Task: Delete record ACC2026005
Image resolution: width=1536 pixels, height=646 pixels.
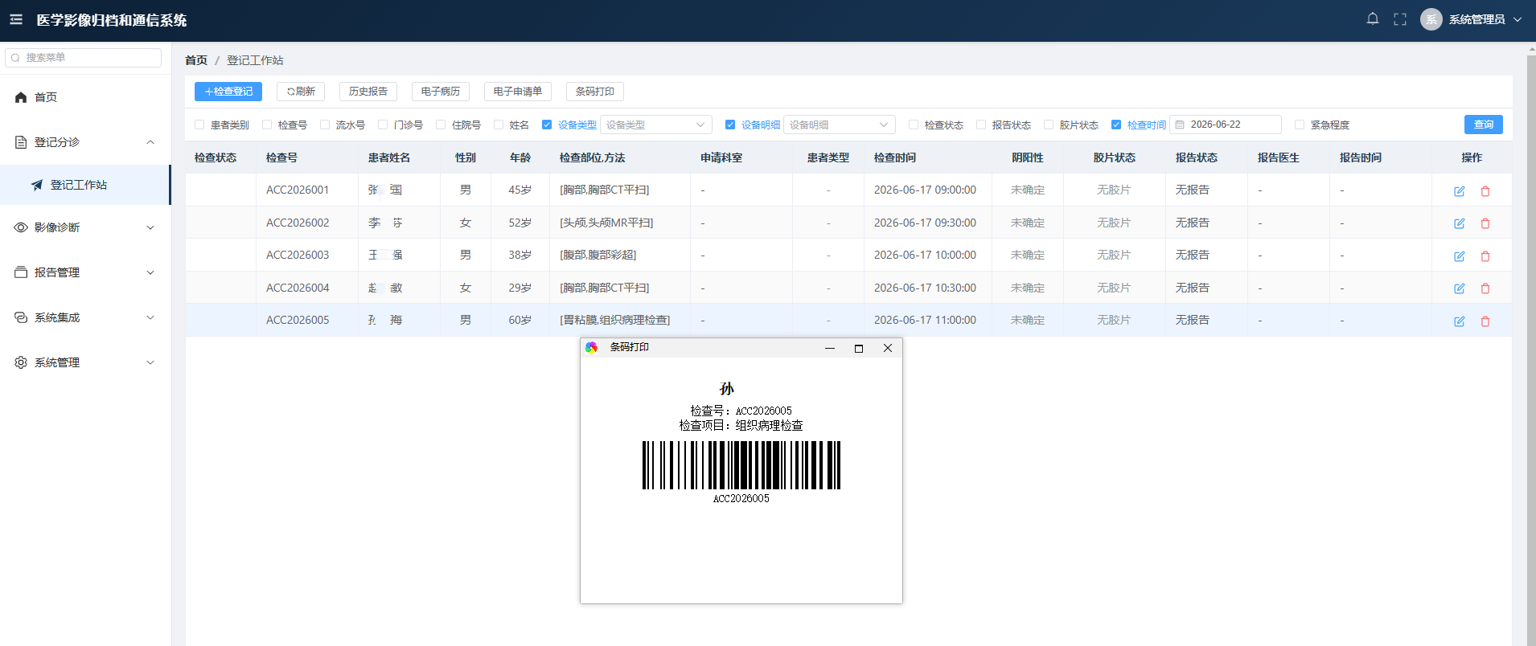Action: point(1485,321)
